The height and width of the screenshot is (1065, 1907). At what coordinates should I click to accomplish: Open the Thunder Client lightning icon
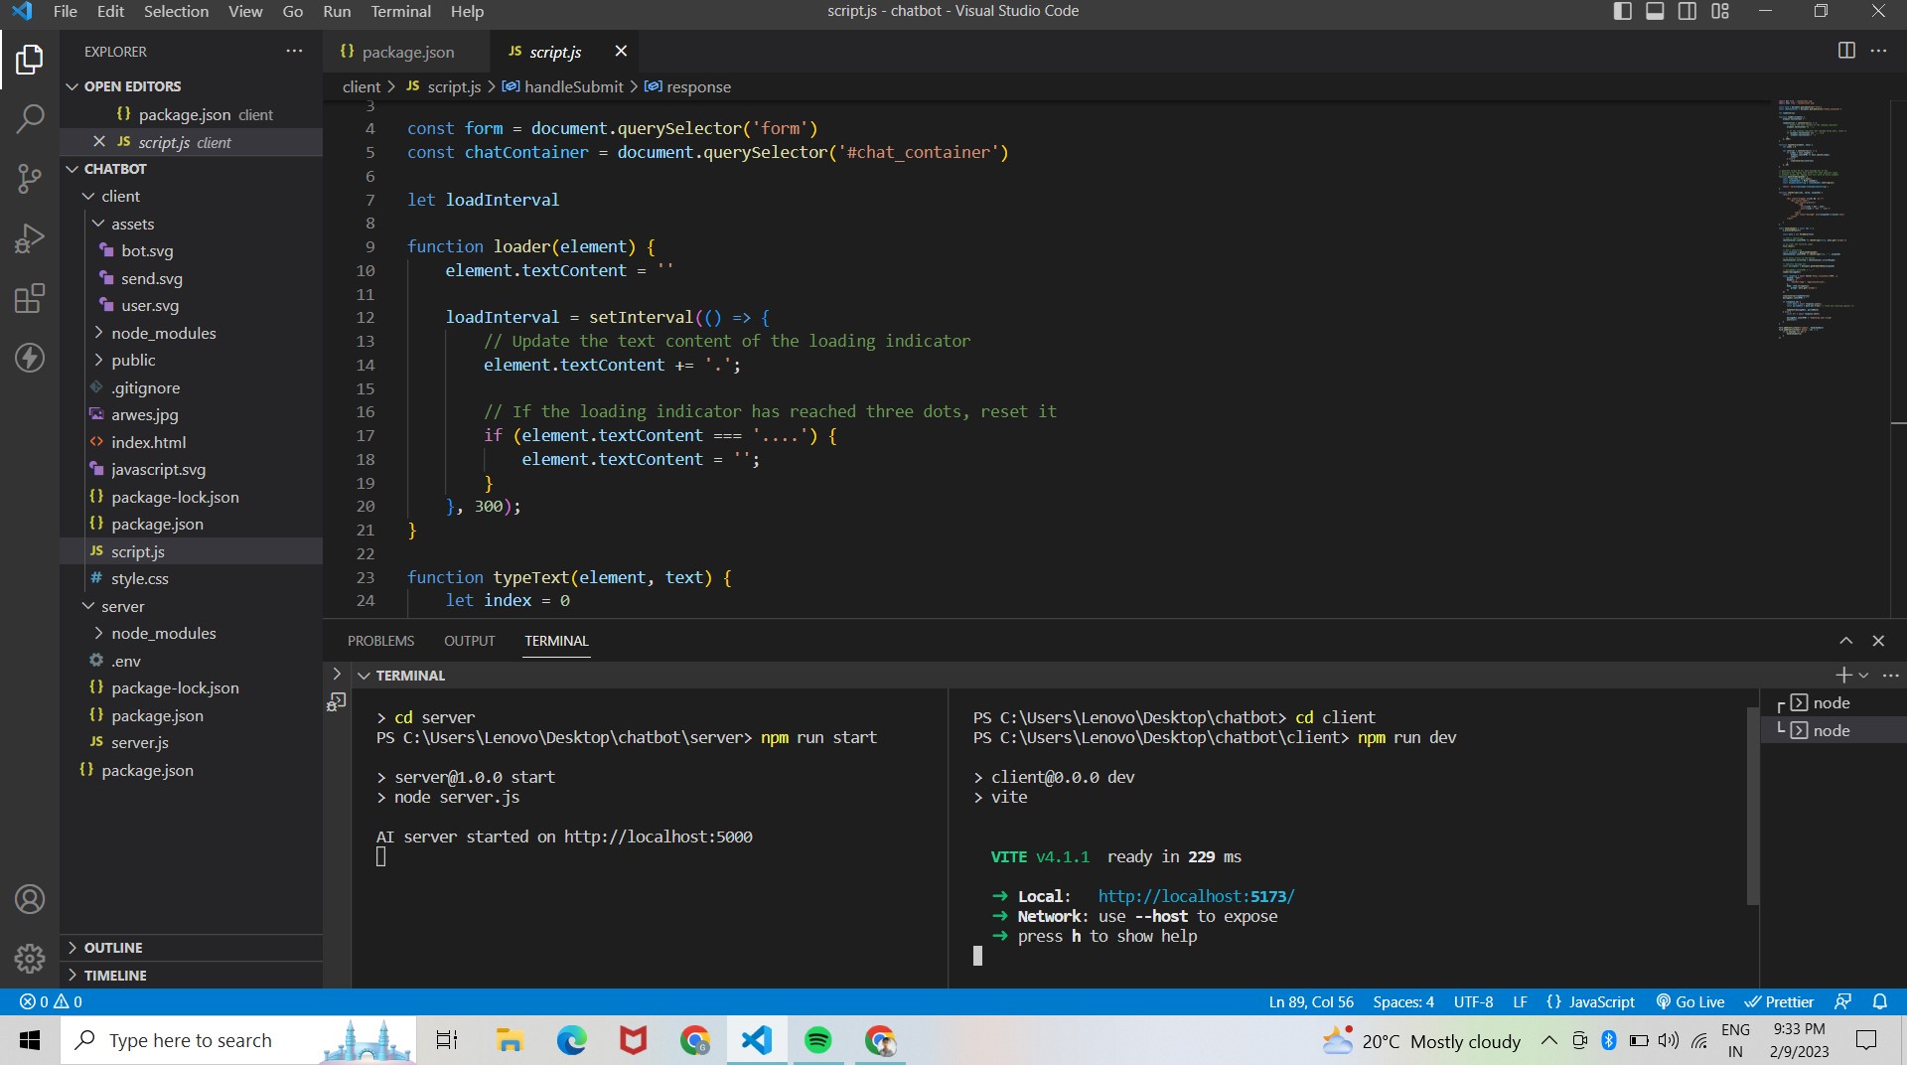[30, 358]
